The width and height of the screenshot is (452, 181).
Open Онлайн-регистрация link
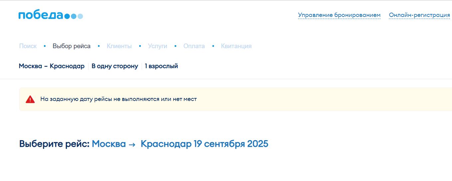[419, 15]
